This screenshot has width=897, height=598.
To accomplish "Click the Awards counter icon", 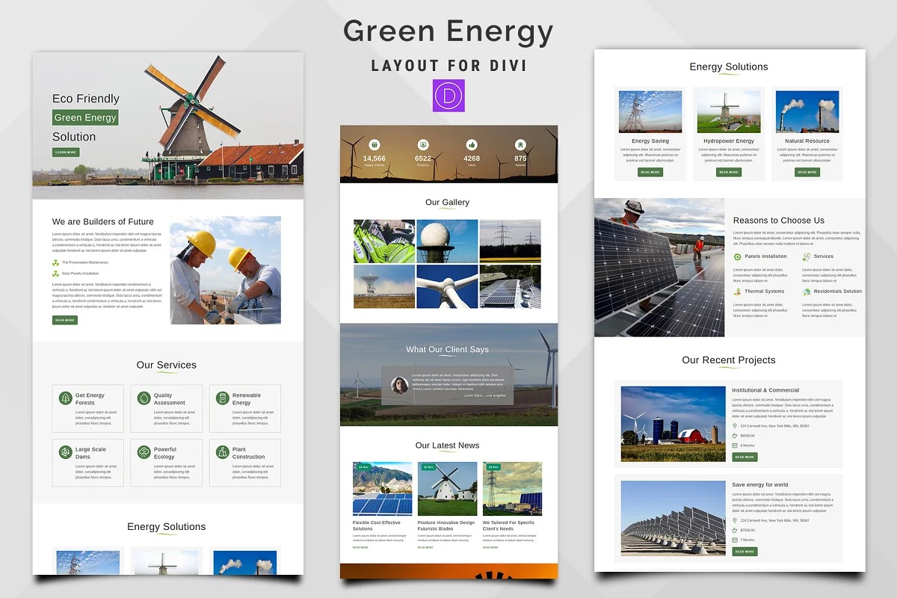I will tap(520, 145).
